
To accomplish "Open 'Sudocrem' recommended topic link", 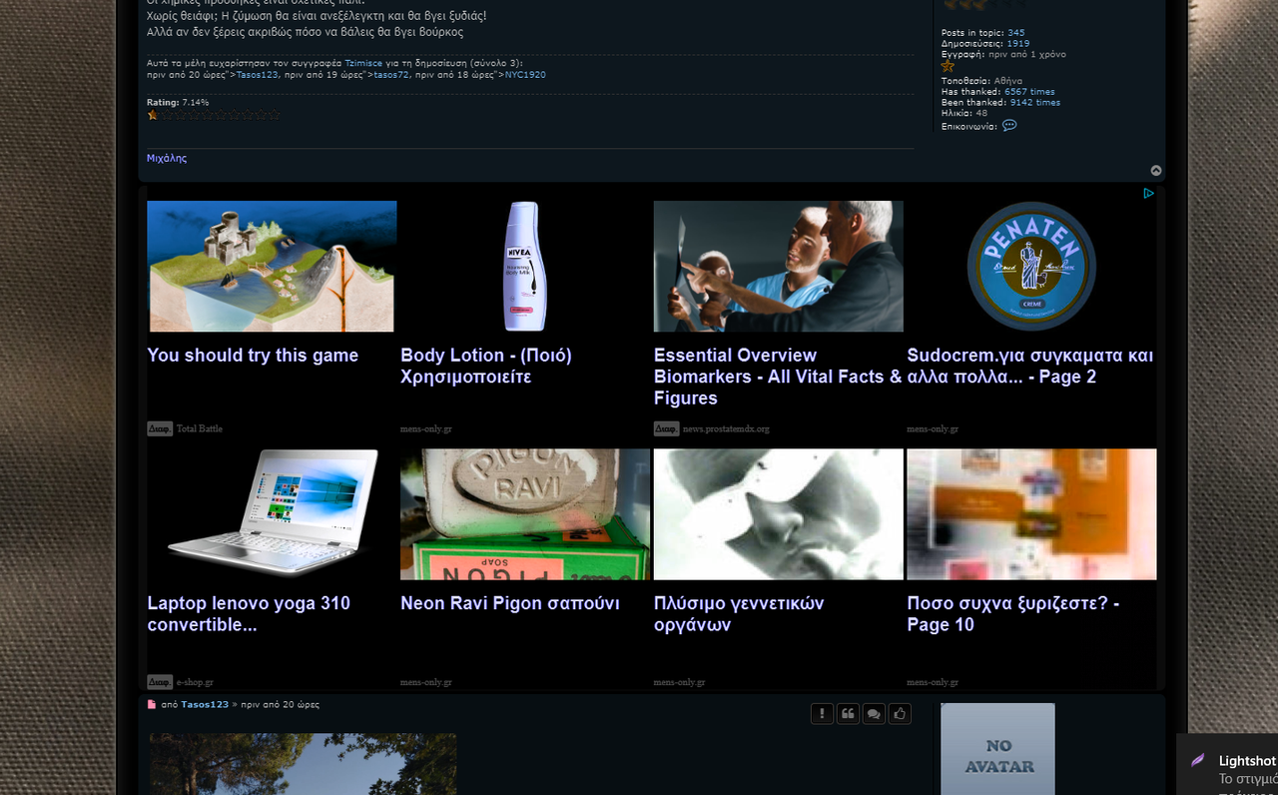I will 1030,367.
